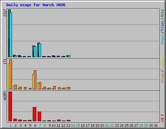Click the day 6 orange sites bar
The width and height of the screenshot is (166, 129).
(35, 80)
